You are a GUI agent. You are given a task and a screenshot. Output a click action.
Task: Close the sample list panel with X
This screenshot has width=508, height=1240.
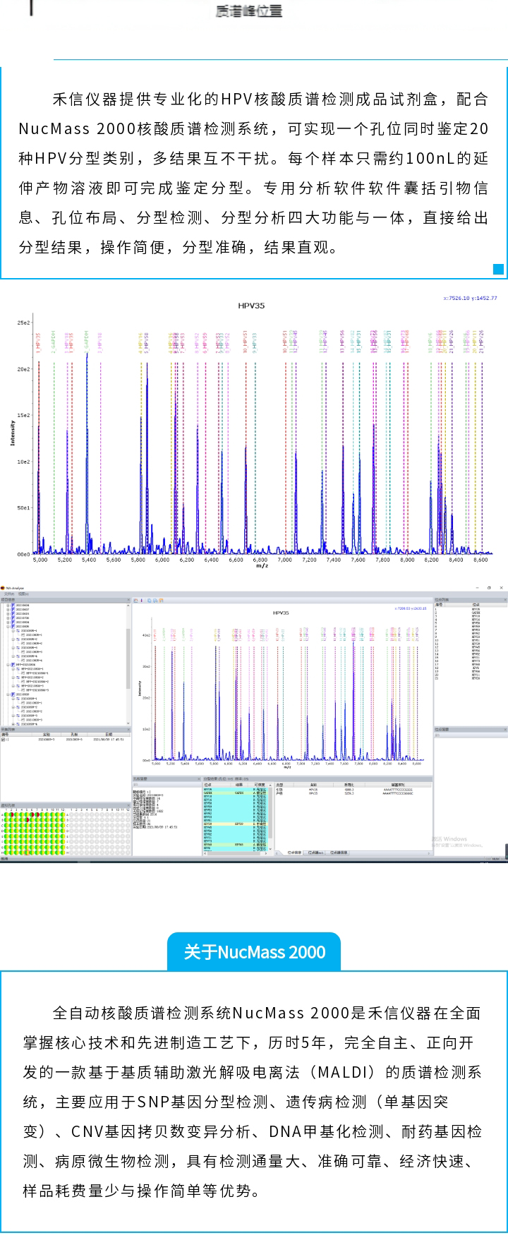128,729
